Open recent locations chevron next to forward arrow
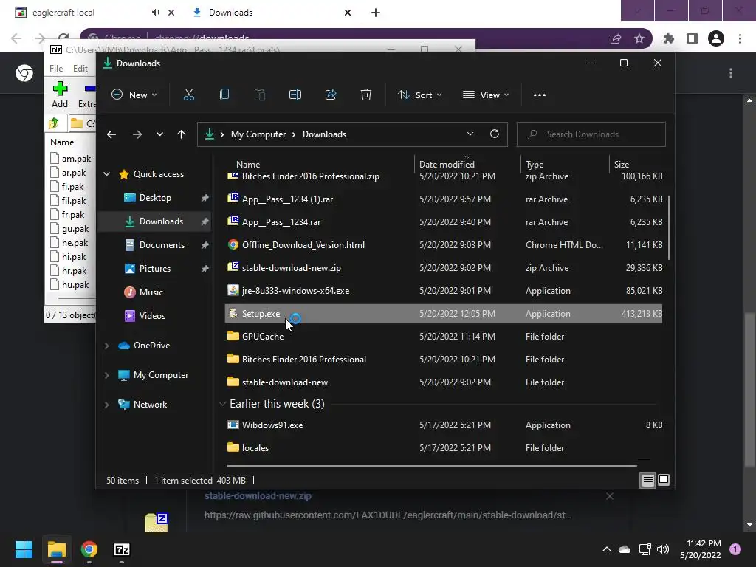 tap(159, 134)
